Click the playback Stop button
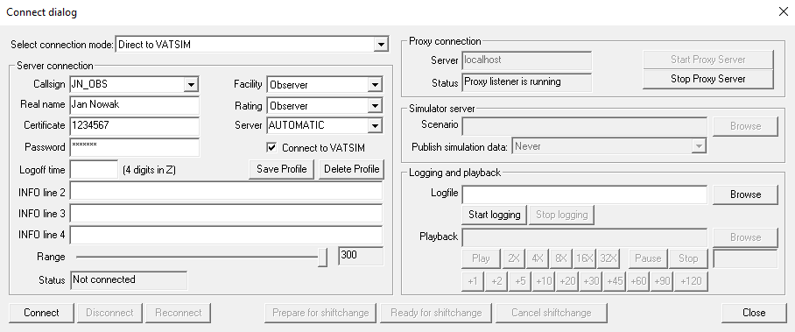This screenshot has height=332, width=795. [688, 258]
